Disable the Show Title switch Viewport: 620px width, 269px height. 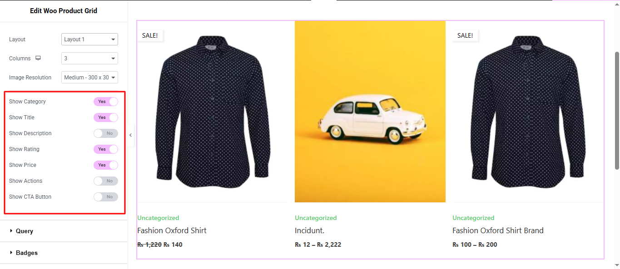coord(105,117)
